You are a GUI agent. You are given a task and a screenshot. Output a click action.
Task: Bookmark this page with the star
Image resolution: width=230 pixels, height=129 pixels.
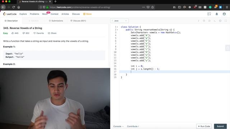coord(152,7)
